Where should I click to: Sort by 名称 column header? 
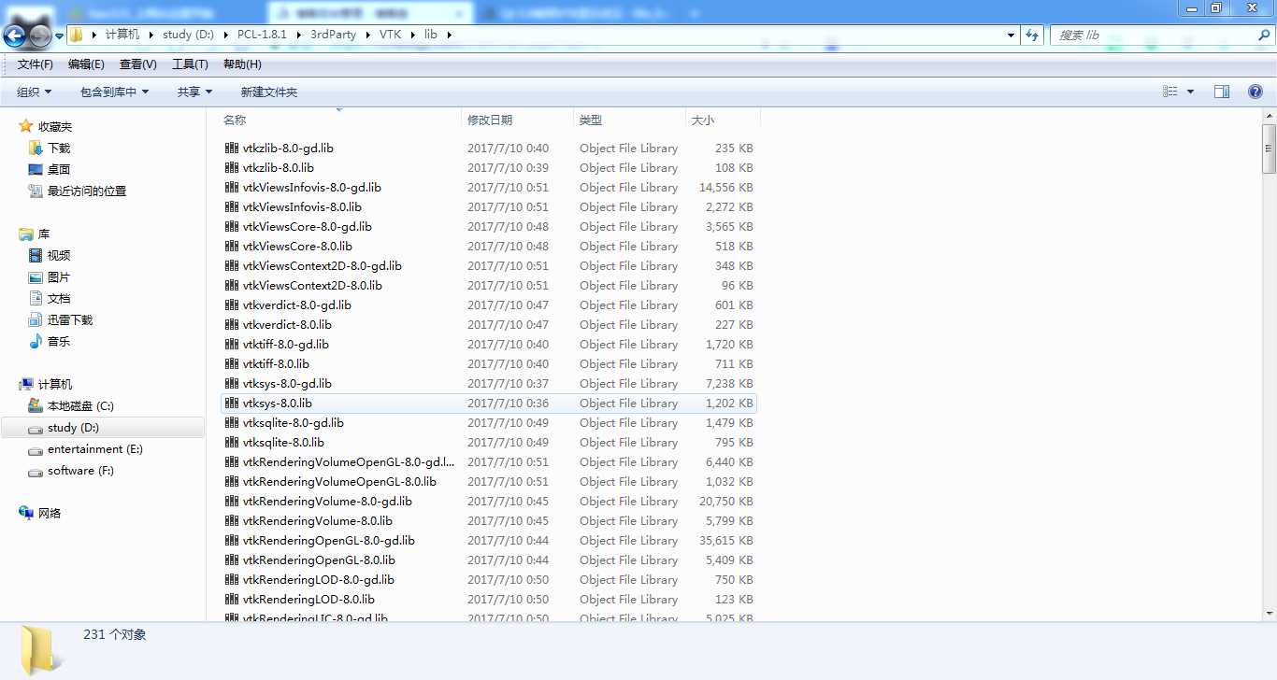(341, 120)
